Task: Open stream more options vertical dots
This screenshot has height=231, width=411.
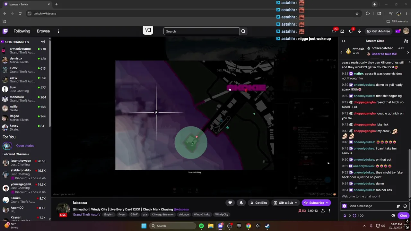Action: pos(329,211)
